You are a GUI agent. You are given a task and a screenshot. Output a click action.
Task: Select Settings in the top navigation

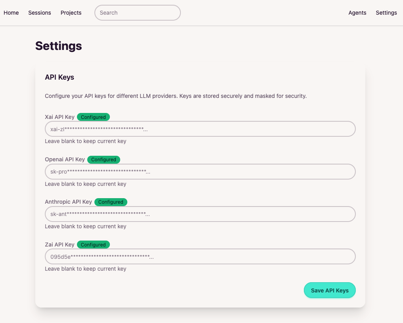(386, 13)
